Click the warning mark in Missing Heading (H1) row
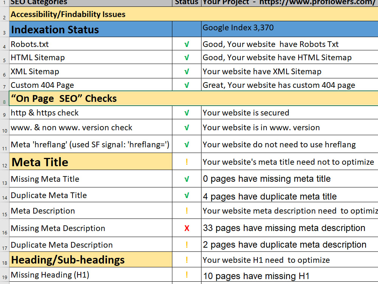Screen dimensions: 378x284 point(187,275)
